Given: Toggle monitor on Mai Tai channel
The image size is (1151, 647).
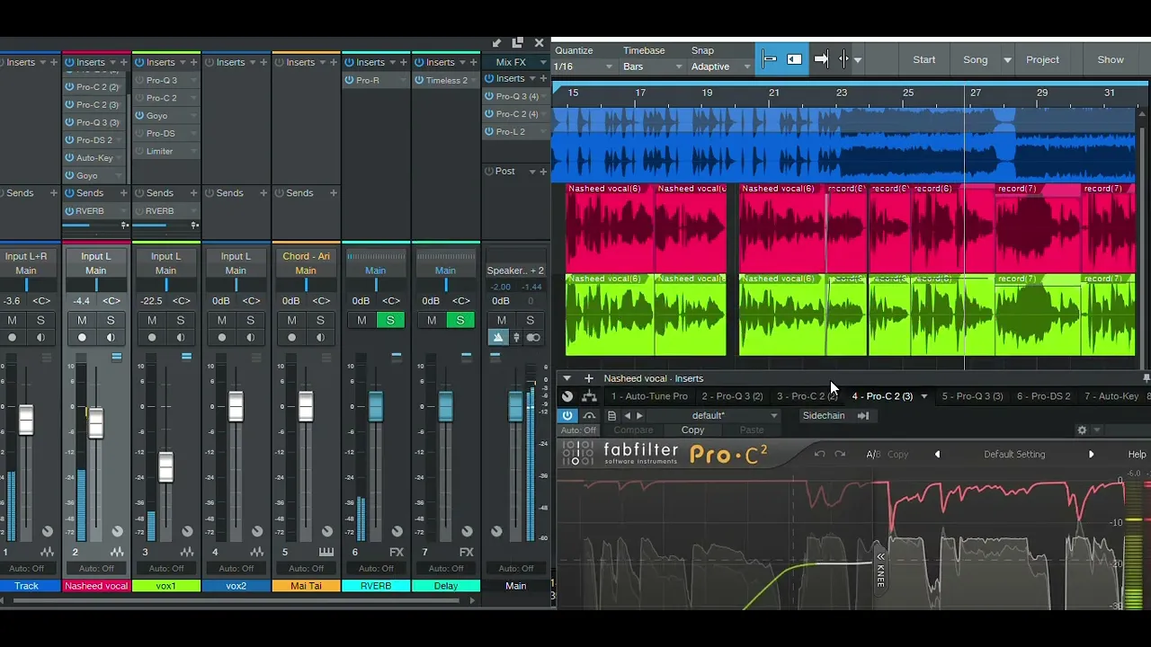Looking at the screenshot, I should (320, 338).
